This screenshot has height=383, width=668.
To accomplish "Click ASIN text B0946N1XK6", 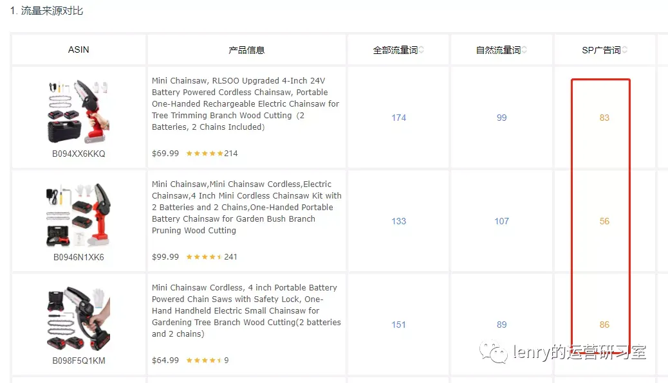I will tap(79, 257).
